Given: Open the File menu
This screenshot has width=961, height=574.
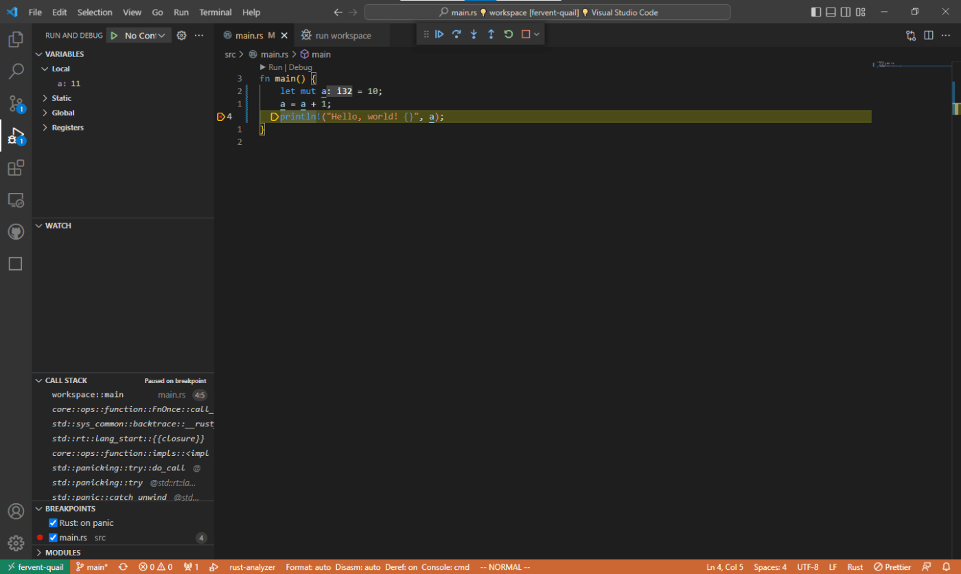Looking at the screenshot, I should (35, 12).
